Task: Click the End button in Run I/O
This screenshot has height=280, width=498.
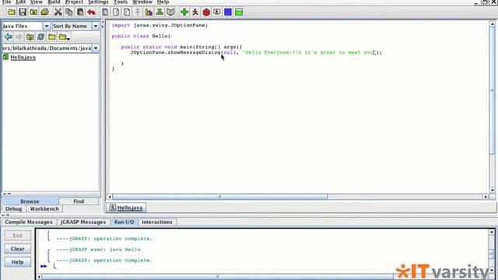Action: 17,236
